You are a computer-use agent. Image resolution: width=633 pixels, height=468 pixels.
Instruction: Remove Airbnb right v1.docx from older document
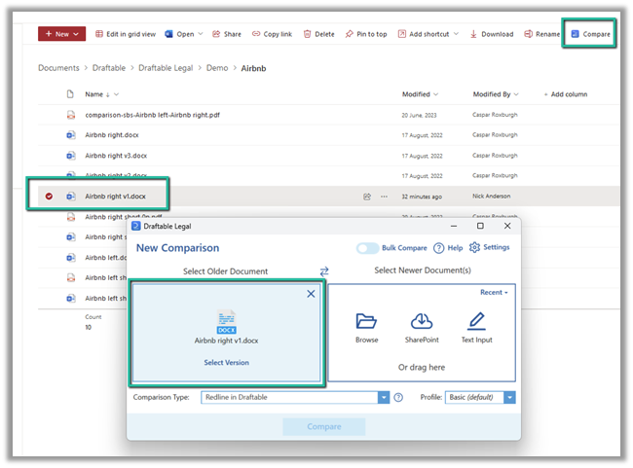pos(311,294)
